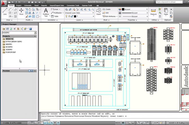Switch to the Panel ribbon tab
This screenshot has height=125, width=189.
tap(36, 5)
